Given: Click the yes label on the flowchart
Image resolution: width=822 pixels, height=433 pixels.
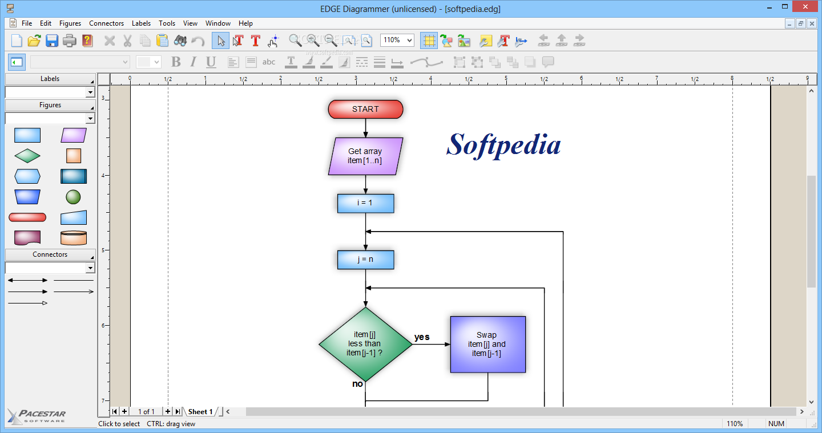Looking at the screenshot, I should [x=422, y=337].
